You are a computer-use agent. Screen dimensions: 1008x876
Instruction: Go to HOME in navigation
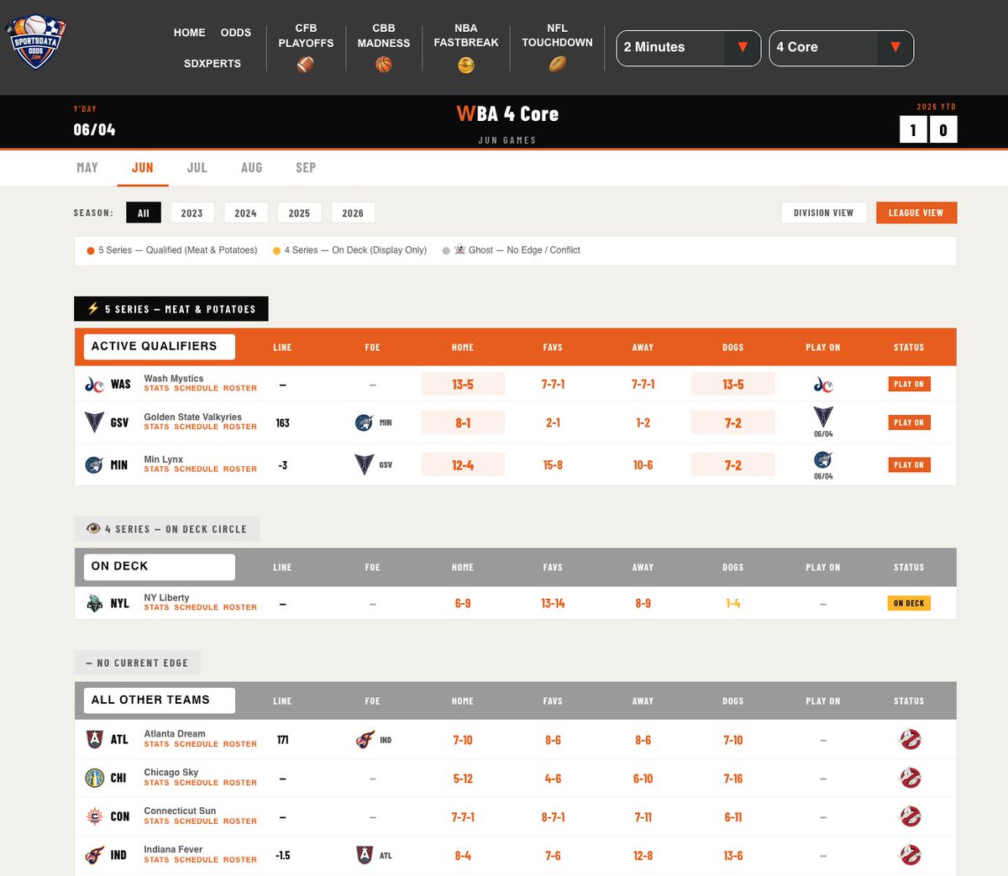pos(190,33)
